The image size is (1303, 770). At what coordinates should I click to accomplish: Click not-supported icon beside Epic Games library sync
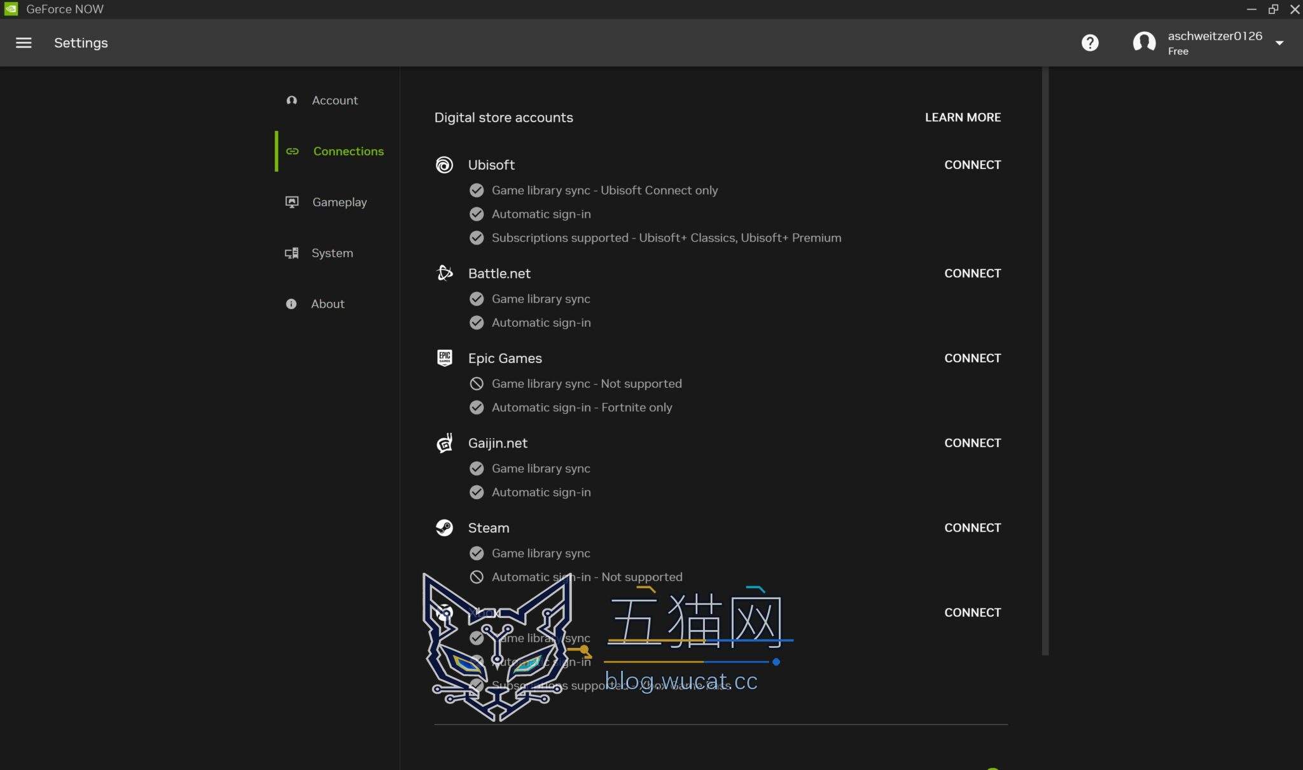(x=477, y=383)
